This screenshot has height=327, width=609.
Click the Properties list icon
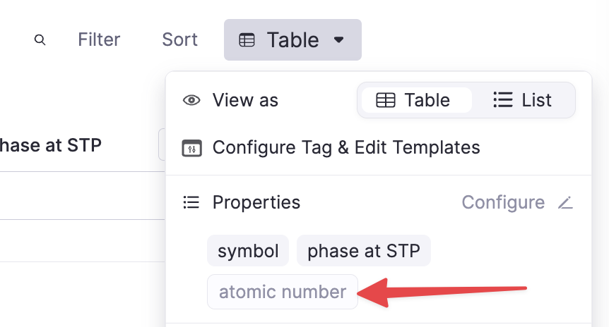click(x=191, y=203)
